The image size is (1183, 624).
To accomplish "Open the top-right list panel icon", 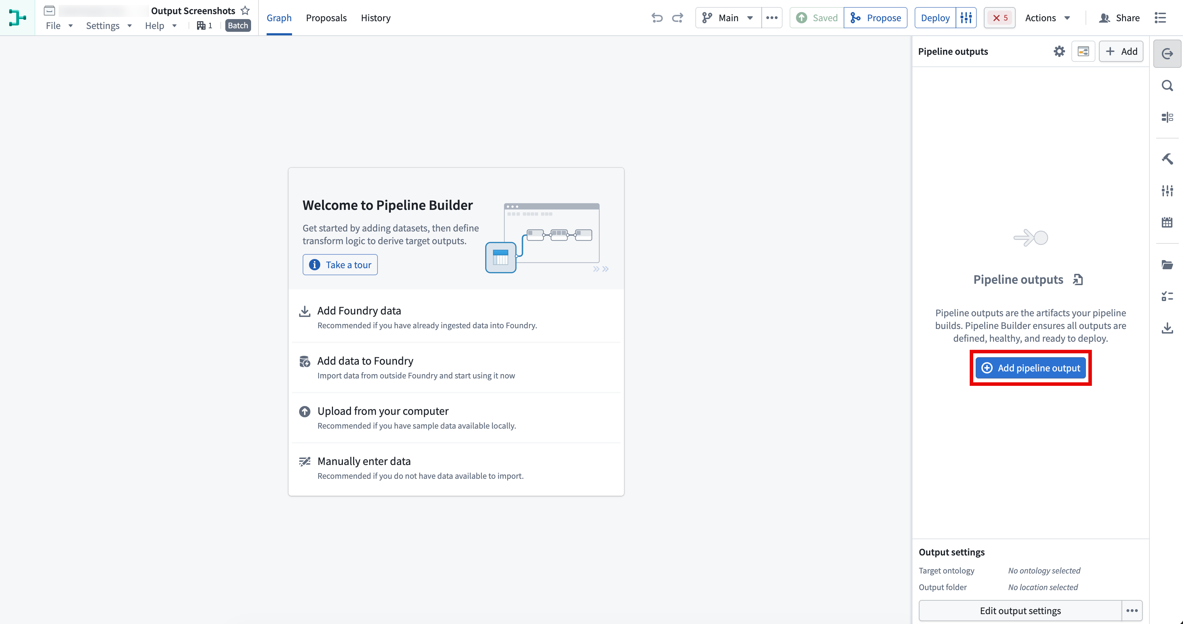I will [x=1160, y=18].
